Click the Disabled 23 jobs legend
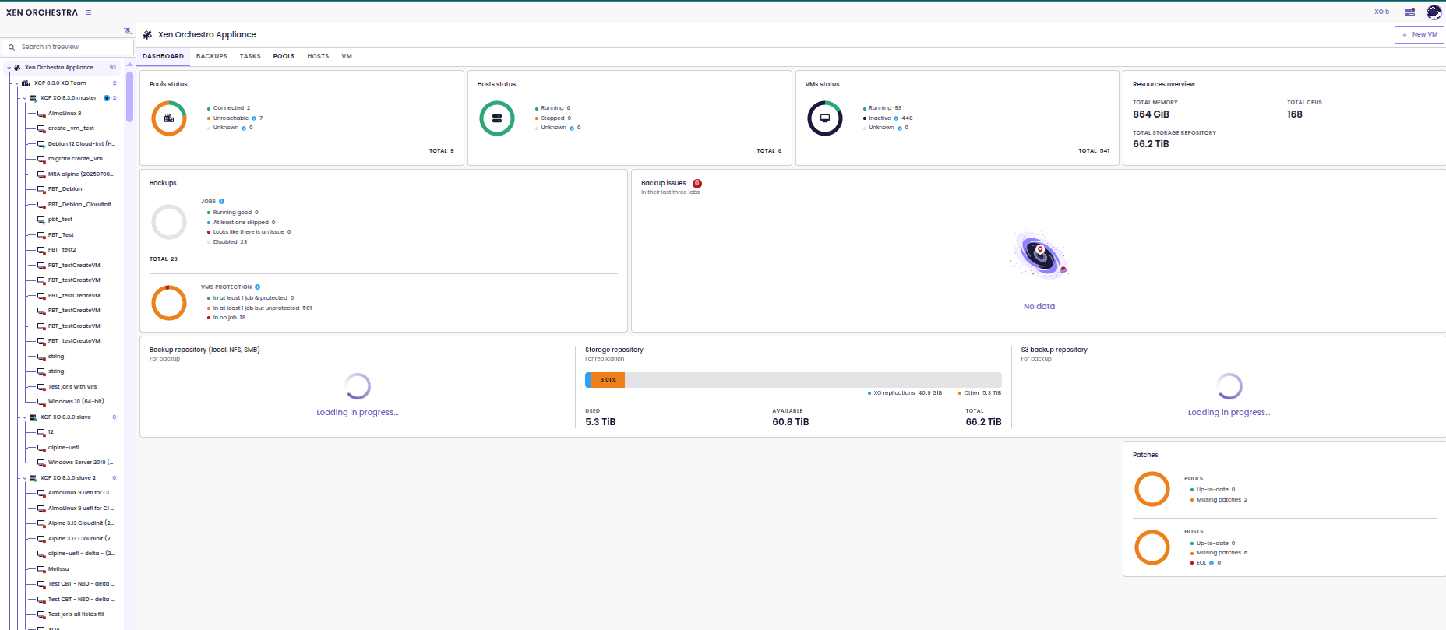The height and width of the screenshot is (630, 1446). click(x=227, y=242)
